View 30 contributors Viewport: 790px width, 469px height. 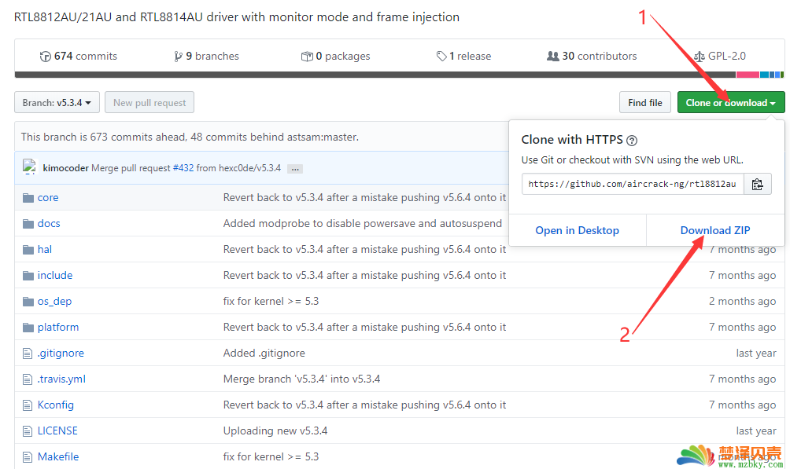(592, 57)
